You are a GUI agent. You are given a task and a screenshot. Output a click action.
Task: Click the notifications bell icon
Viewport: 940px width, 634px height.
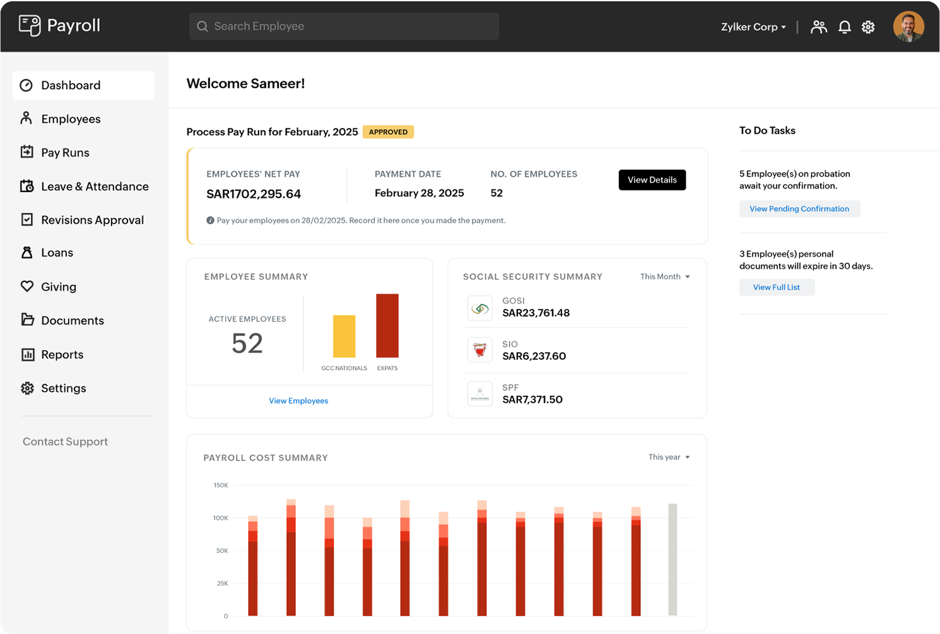pos(845,26)
